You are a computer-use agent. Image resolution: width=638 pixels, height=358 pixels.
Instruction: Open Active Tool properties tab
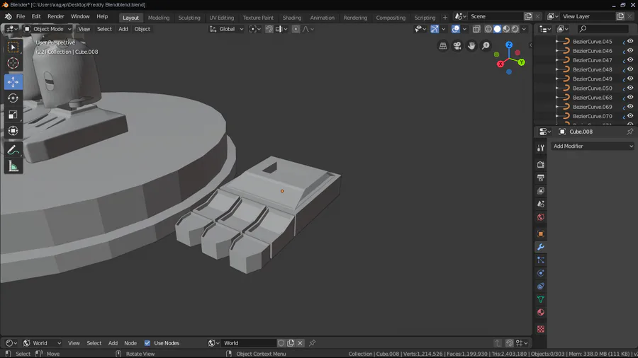(541, 148)
